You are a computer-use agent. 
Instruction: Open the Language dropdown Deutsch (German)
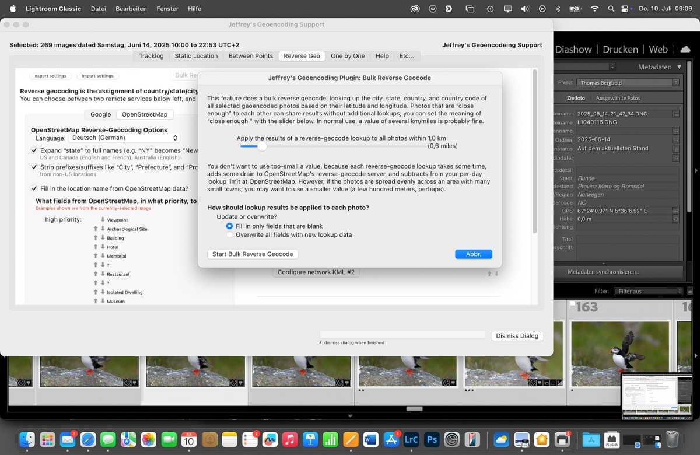(x=124, y=138)
